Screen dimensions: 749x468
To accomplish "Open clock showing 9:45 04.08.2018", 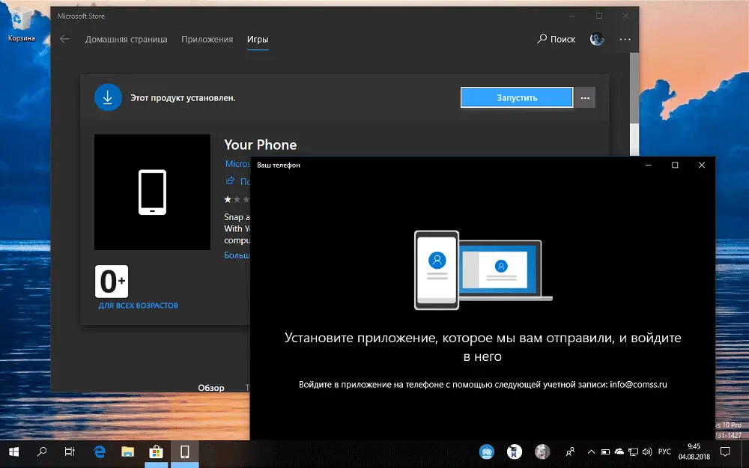I will 694,452.
